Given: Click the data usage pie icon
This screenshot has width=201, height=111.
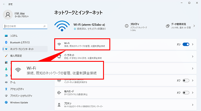Looking at the screenshot, I should point(168,26).
